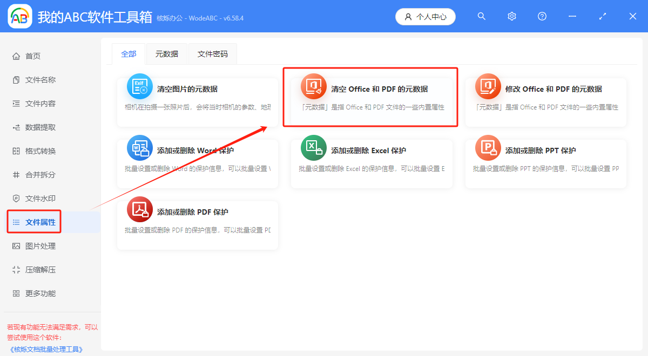Open 格式转换 sidebar section
Viewport: 648px width, 356px height.
click(x=40, y=151)
